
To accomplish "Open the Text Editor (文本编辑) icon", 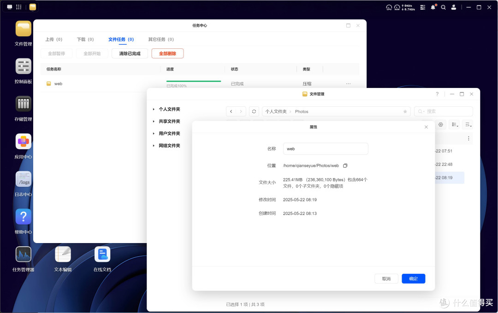I will coord(63,255).
